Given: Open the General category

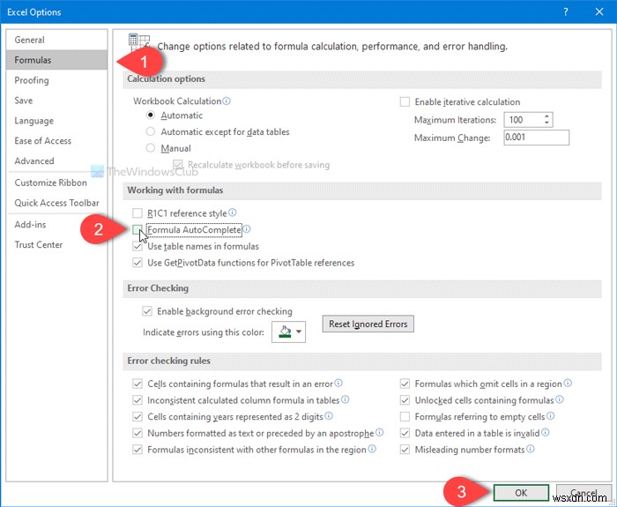Looking at the screenshot, I should point(56,40).
